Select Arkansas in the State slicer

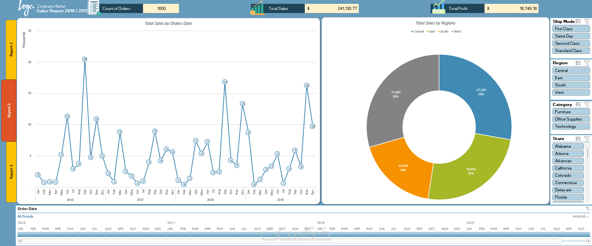568,161
